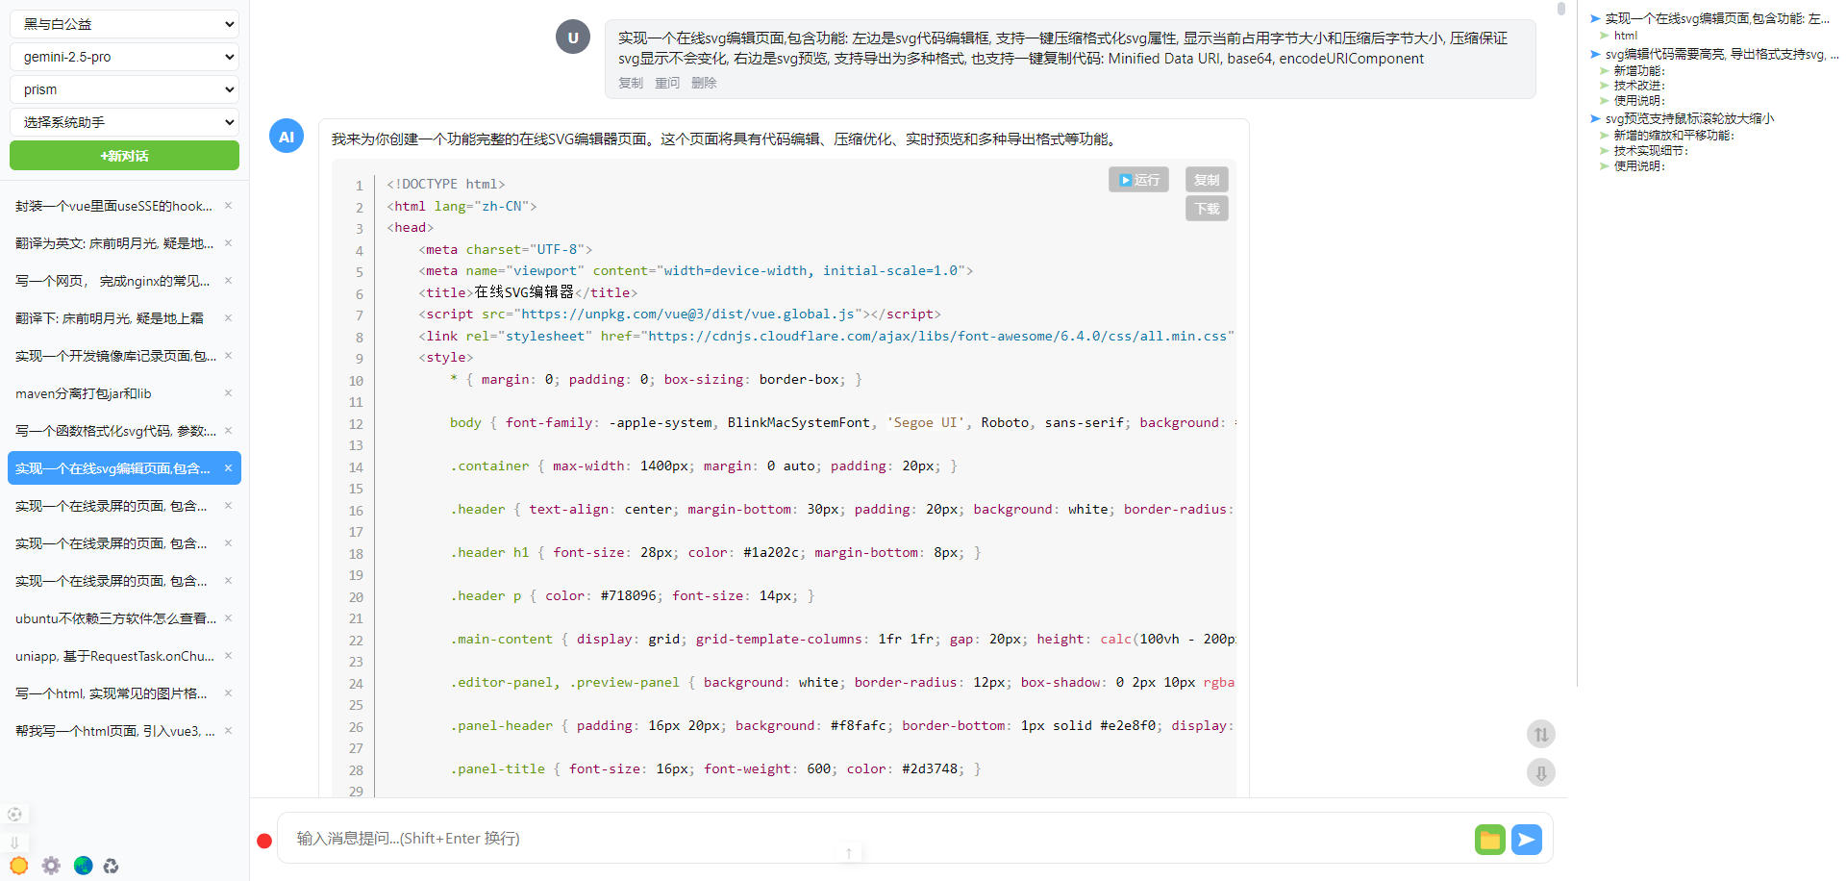Open the '帮我写一个html页面, 引入vue3' conversation

coord(115,731)
